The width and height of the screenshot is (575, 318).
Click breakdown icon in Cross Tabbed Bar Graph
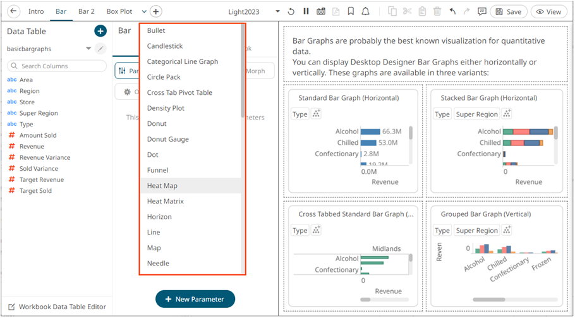(316, 230)
